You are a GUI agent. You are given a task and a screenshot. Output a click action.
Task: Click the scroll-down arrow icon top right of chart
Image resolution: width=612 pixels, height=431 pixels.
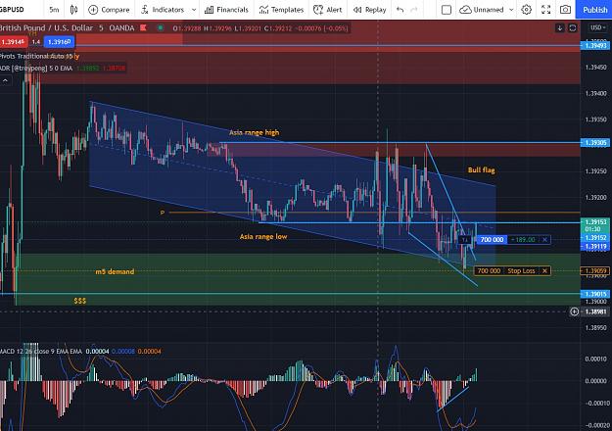click(x=560, y=28)
